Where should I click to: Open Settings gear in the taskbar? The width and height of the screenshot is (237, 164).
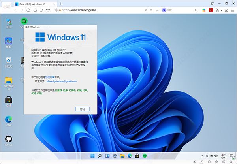click(x=115, y=156)
